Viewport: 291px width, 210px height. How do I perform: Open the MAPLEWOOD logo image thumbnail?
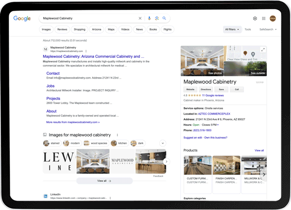[x=123, y=161]
